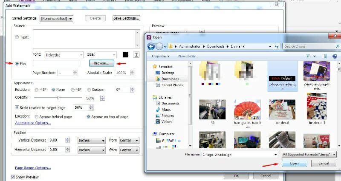Open Appearance Options link

(33, 123)
